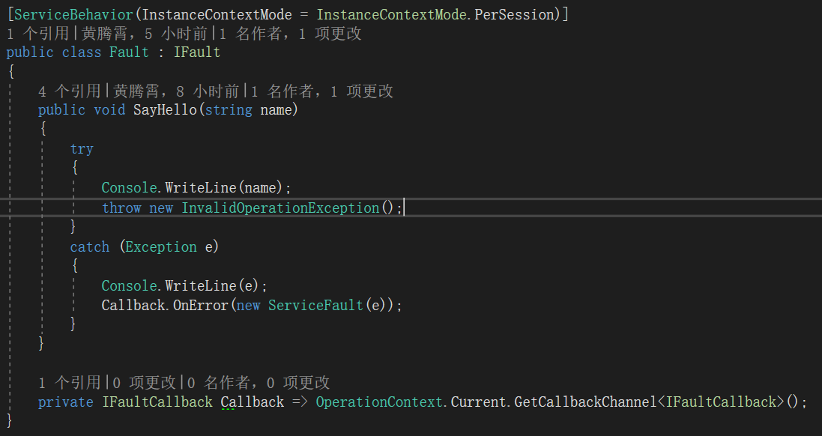Click the OperationContext class name

click(x=380, y=402)
